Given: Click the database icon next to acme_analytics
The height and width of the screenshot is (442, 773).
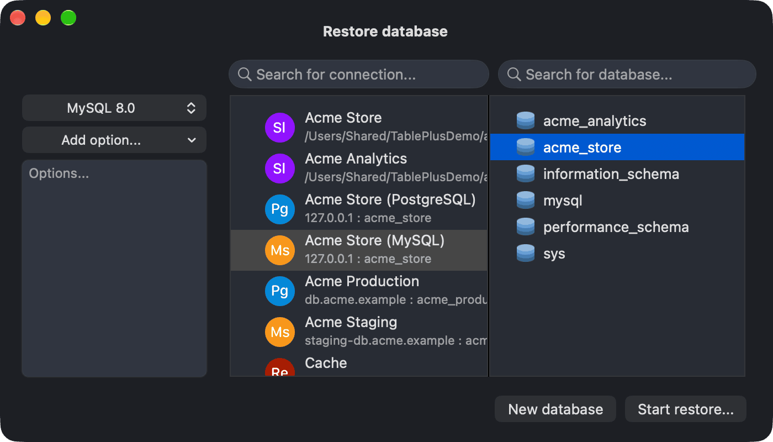Looking at the screenshot, I should [x=526, y=121].
